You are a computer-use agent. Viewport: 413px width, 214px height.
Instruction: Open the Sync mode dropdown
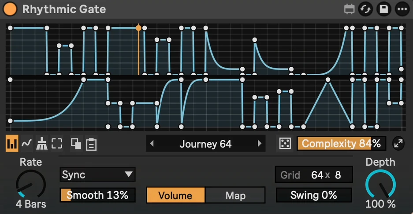pyautogui.click(x=97, y=174)
